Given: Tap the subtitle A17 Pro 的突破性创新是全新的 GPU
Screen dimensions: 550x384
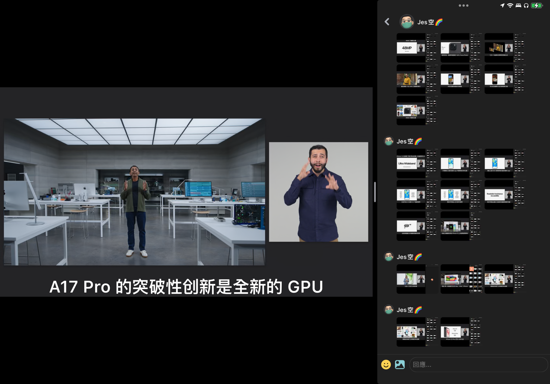Looking at the screenshot, I should (x=186, y=287).
